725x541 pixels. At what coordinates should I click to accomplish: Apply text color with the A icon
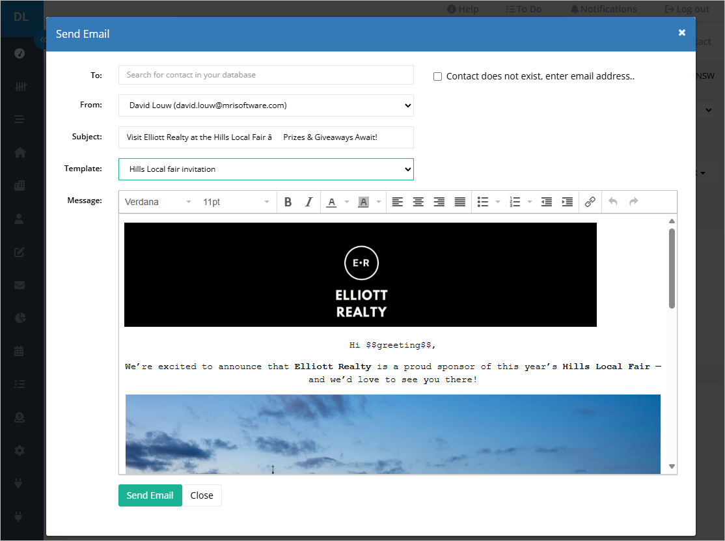331,202
